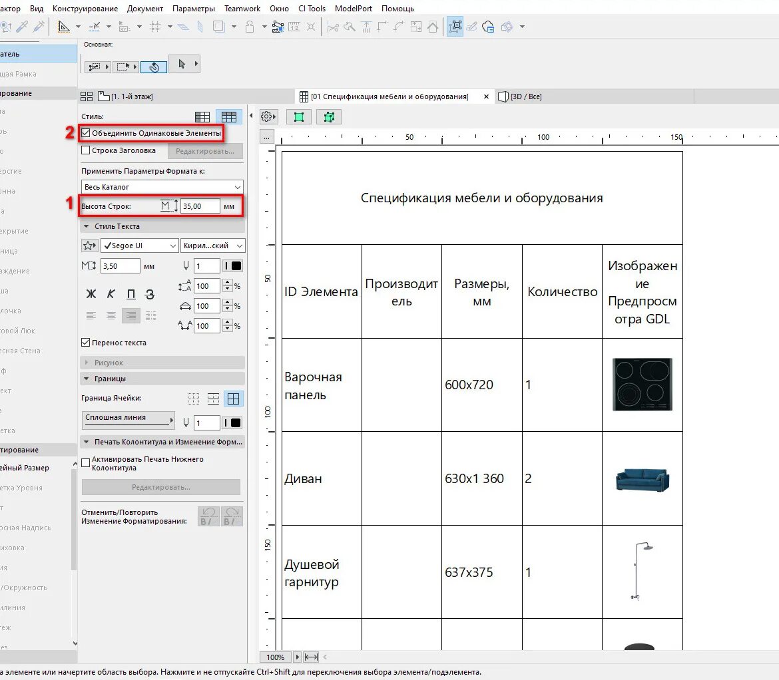779x680 pixels.
Task: Enable Строка Заголовка checkbox
Action: pos(86,150)
